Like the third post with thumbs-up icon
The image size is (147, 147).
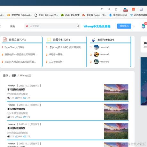[17, 136]
